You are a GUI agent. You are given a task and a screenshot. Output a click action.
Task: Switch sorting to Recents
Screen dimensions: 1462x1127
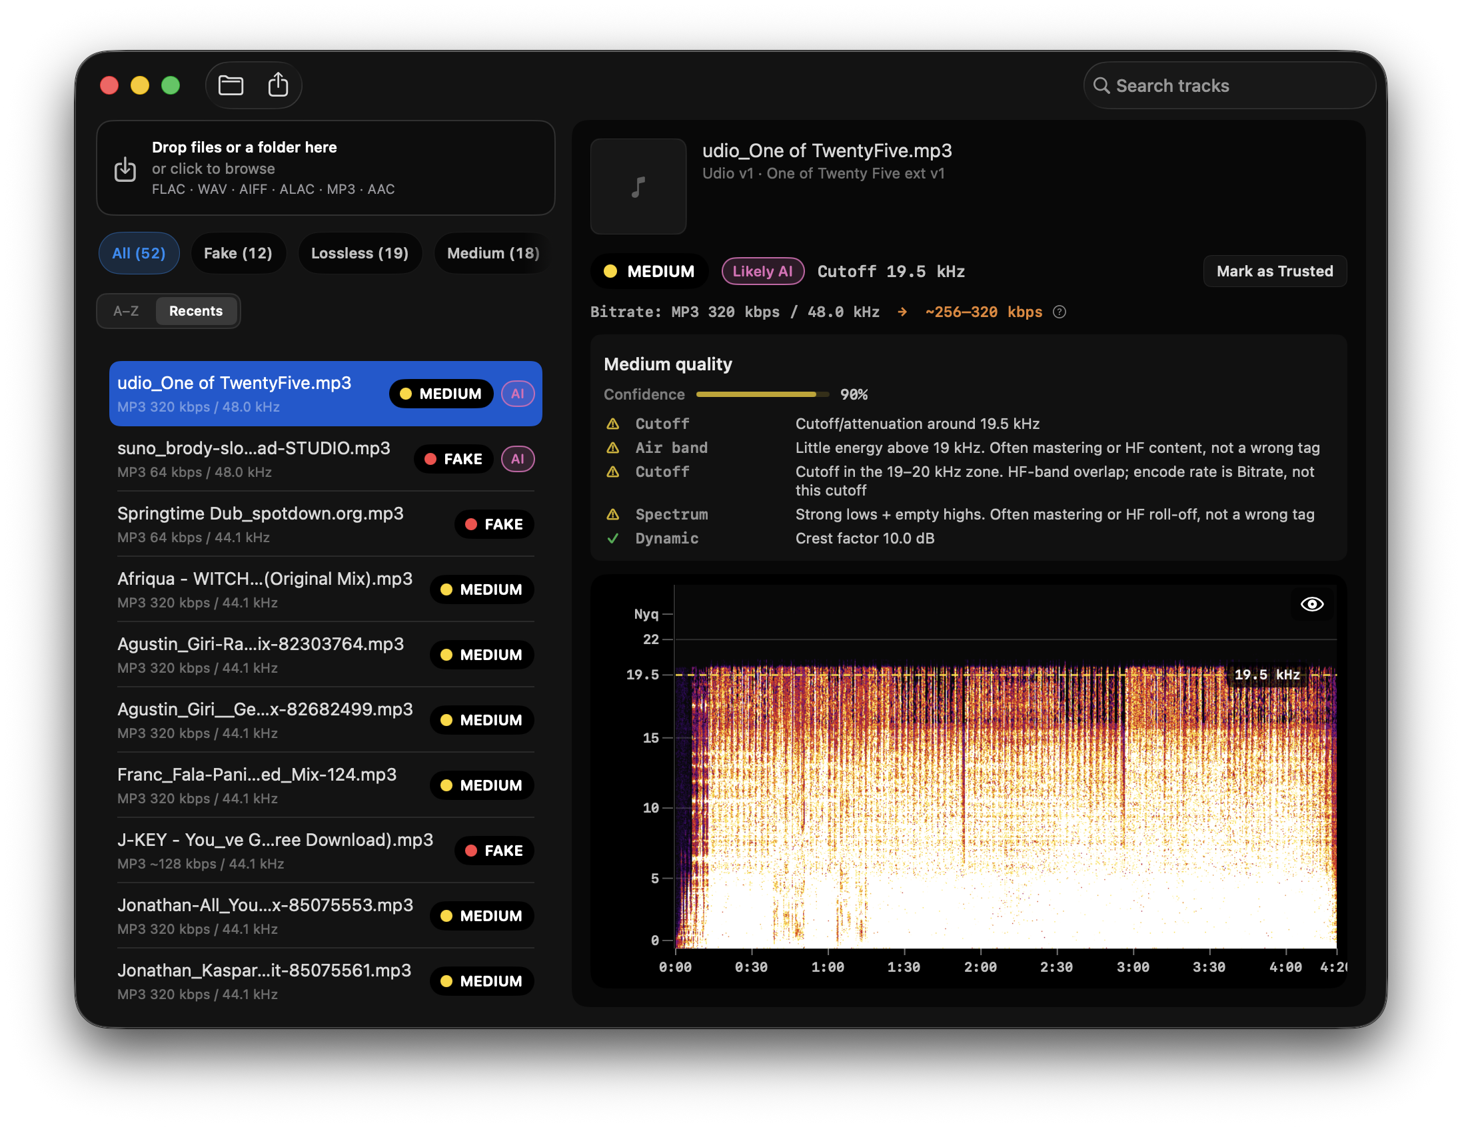click(x=195, y=311)
